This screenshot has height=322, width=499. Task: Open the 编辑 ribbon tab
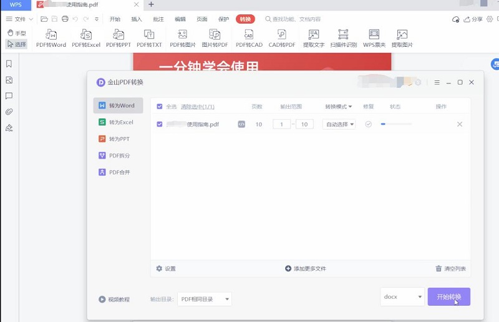180,19
